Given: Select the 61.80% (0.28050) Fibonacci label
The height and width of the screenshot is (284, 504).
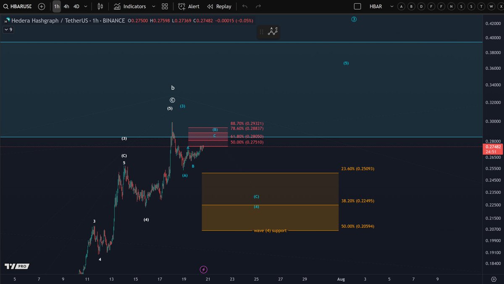Looking at the screenshot, I should click(247, 136).
